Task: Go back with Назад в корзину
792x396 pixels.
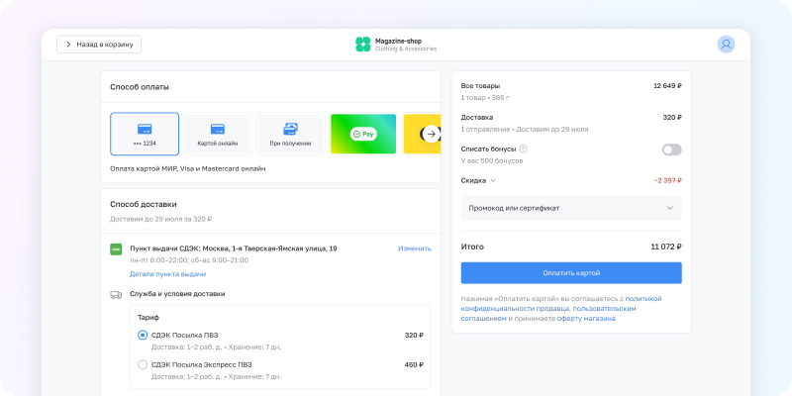Action: coord(99,45)
